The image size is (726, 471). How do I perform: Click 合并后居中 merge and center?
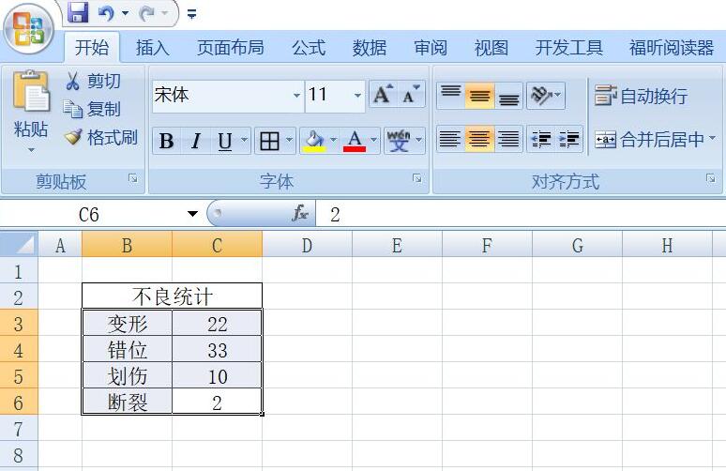[x=649, y=139]
